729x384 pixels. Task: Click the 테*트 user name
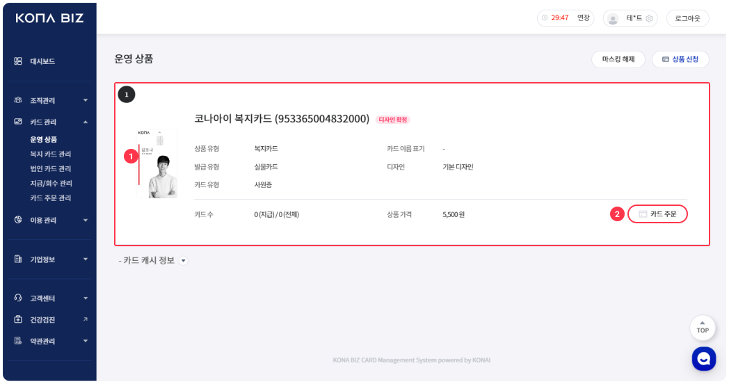(634, 18)
